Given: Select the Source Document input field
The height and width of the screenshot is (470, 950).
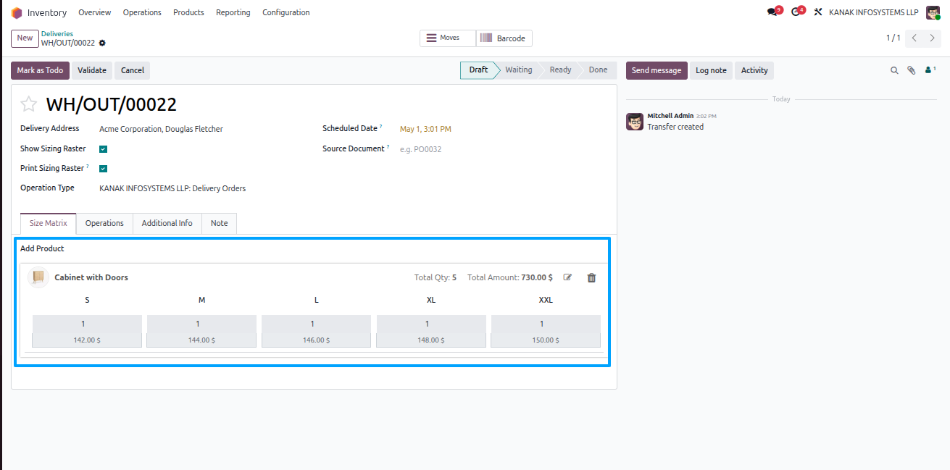Looking at the screenshot, I should pyautogui.click(x=500, y=149).
